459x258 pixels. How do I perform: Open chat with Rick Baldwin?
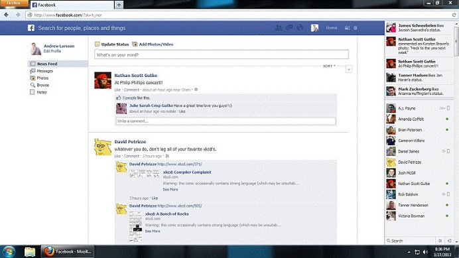coord(419,194)
